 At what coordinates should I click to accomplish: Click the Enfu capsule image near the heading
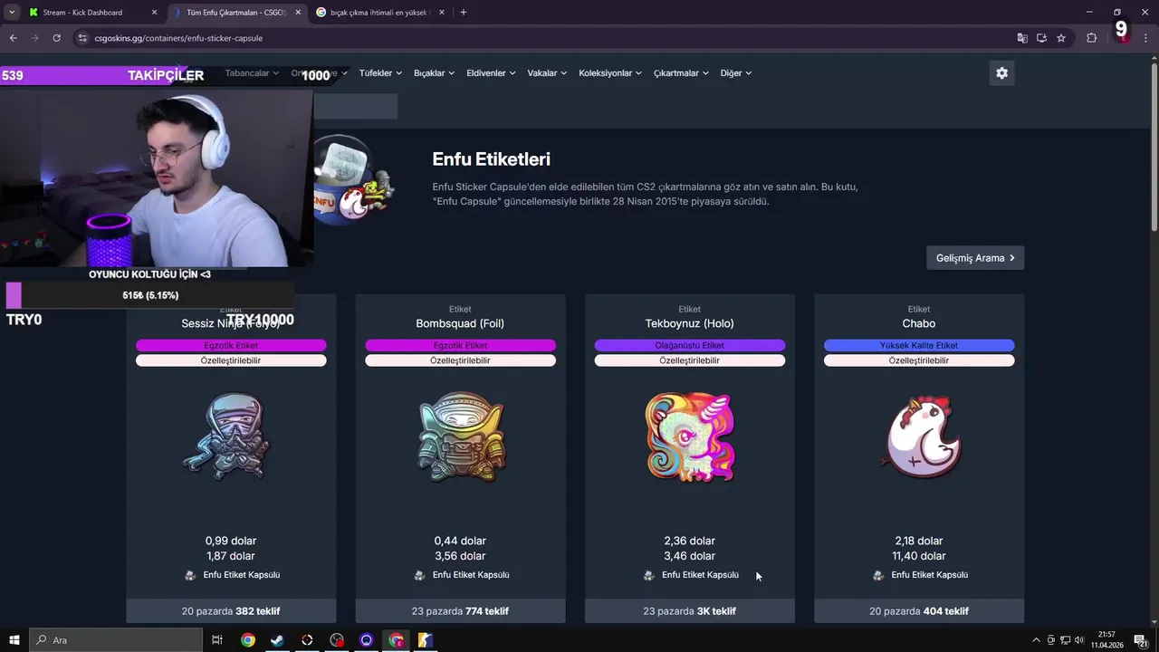point(355,179)
